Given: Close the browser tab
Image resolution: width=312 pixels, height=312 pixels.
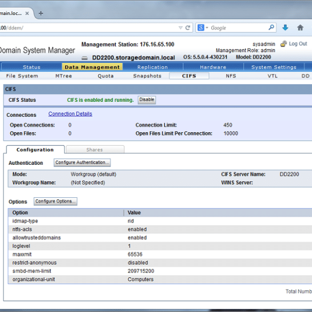Looking at the screenshot, I should coord(27,13).
